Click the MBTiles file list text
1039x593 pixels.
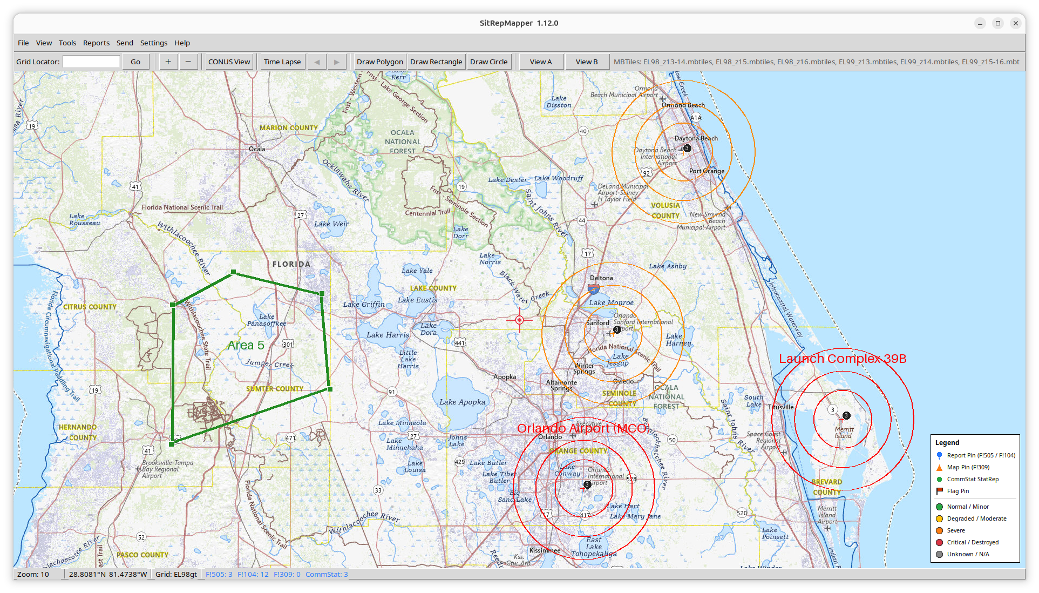pos(816,62)
